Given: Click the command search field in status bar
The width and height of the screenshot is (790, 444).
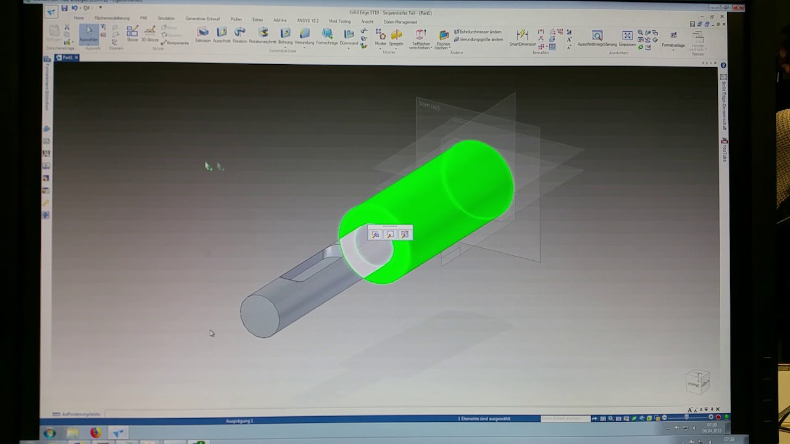Looking at the screenshot, I should click(565, 419).
